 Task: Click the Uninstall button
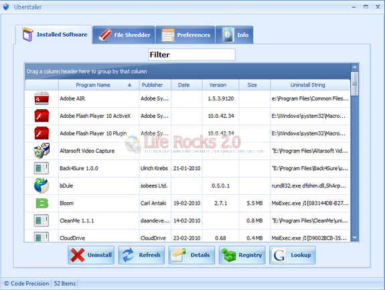(x=91, y=255)
